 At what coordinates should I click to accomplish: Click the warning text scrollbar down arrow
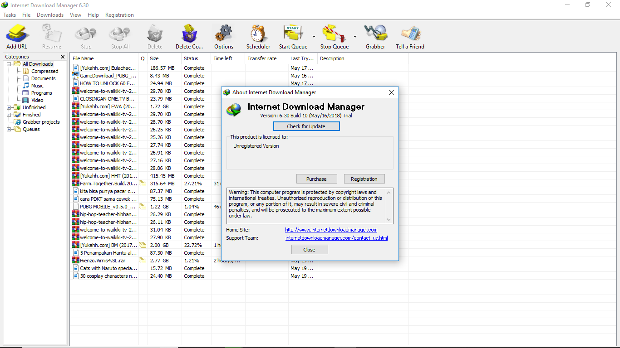(x=389, y=220)
